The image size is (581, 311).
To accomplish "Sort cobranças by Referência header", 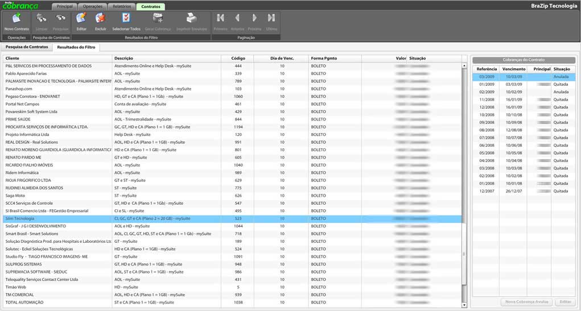I will coord(487,69).
